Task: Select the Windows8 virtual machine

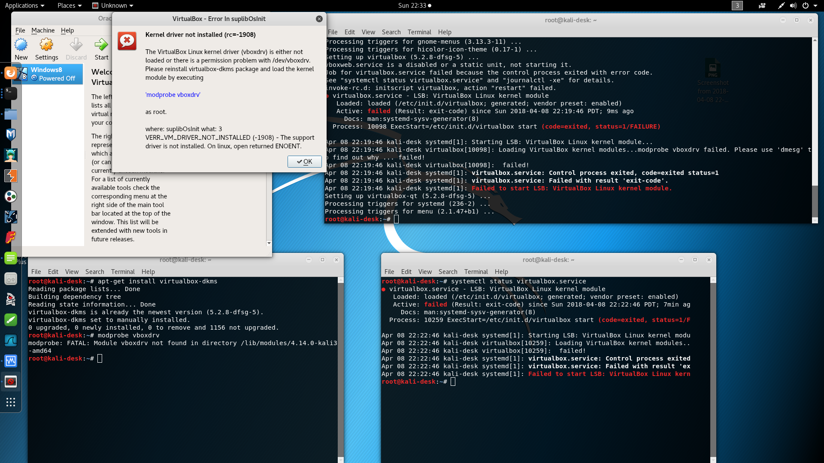Action: tap(52, 74)
